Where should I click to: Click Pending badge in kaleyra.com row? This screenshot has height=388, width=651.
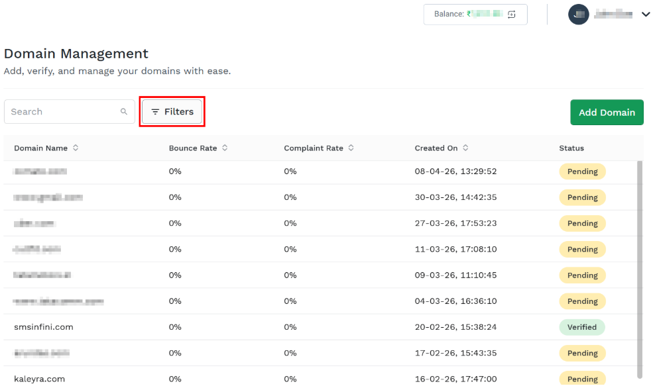coord(582,379)
